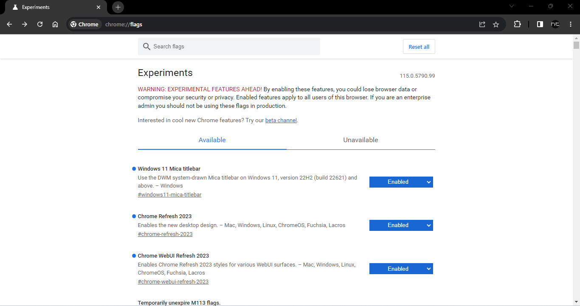
Task: Click Temporarily unexpire M113 flags heading
Action: tap(179, 303)
